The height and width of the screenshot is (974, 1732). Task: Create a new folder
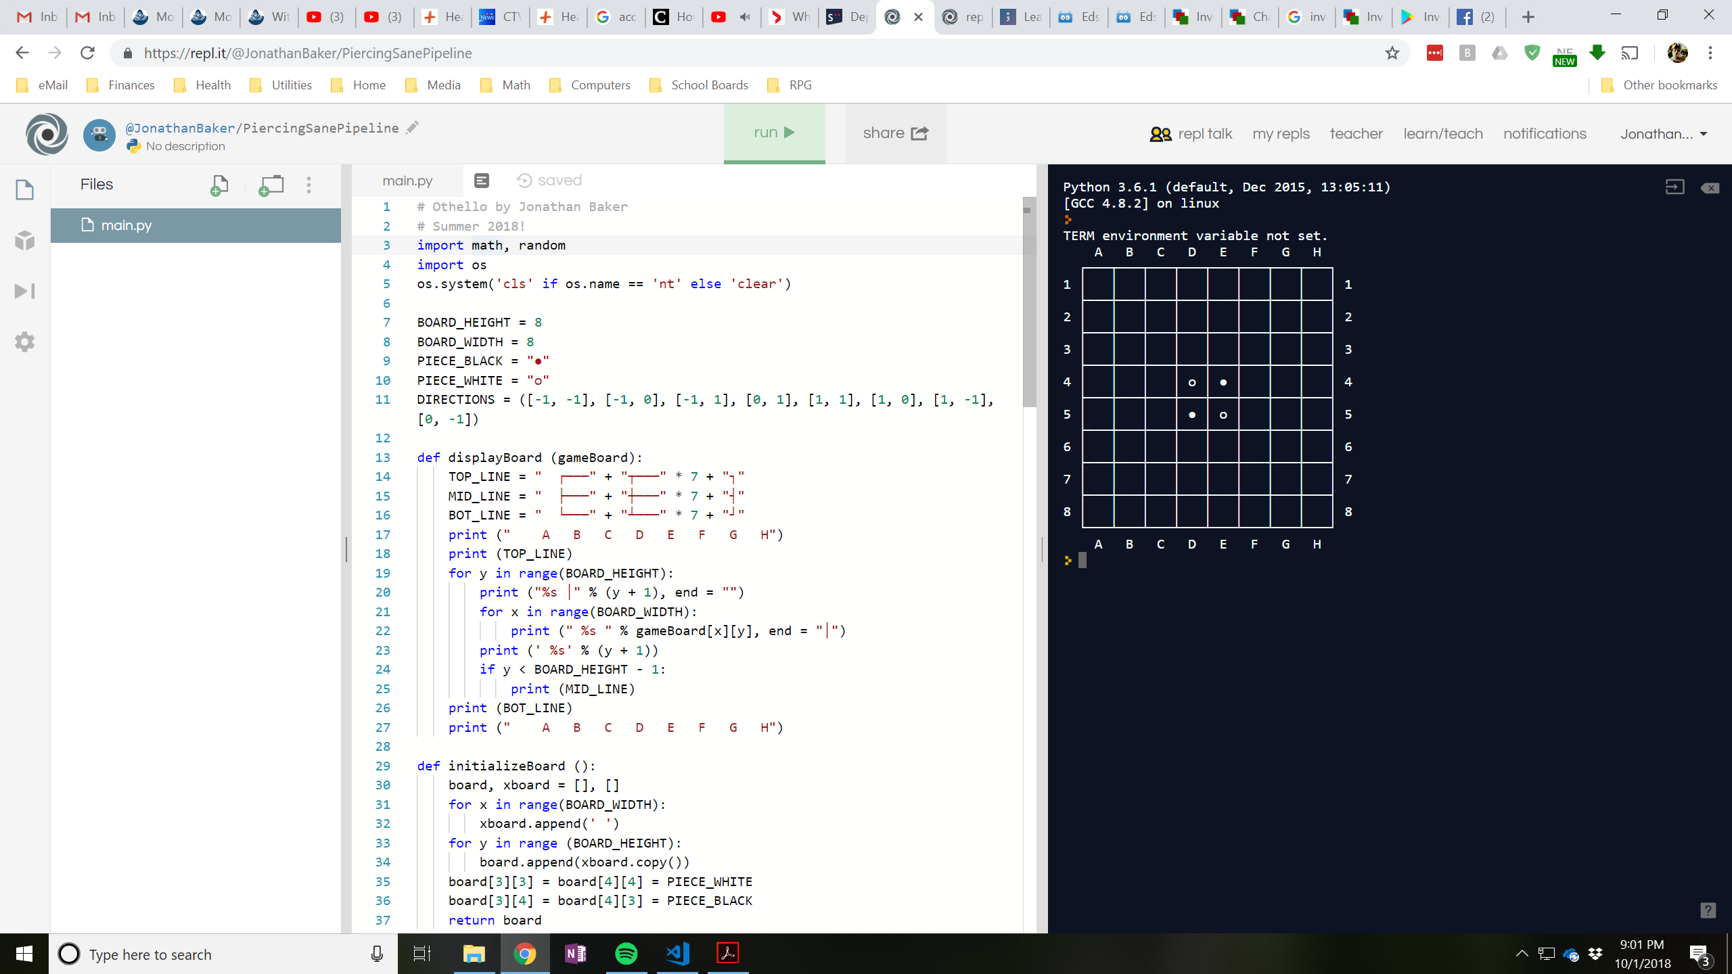coord(270,185)
